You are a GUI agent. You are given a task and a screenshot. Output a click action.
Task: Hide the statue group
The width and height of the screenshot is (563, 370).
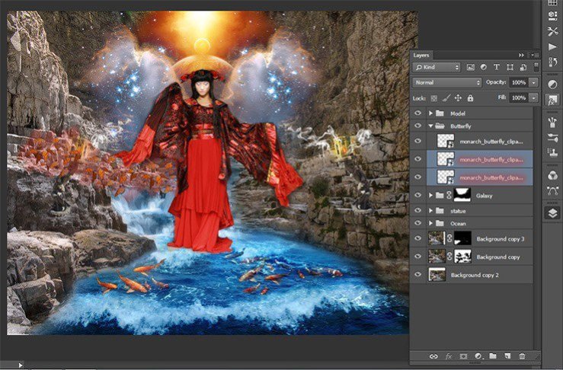[417, 210]
